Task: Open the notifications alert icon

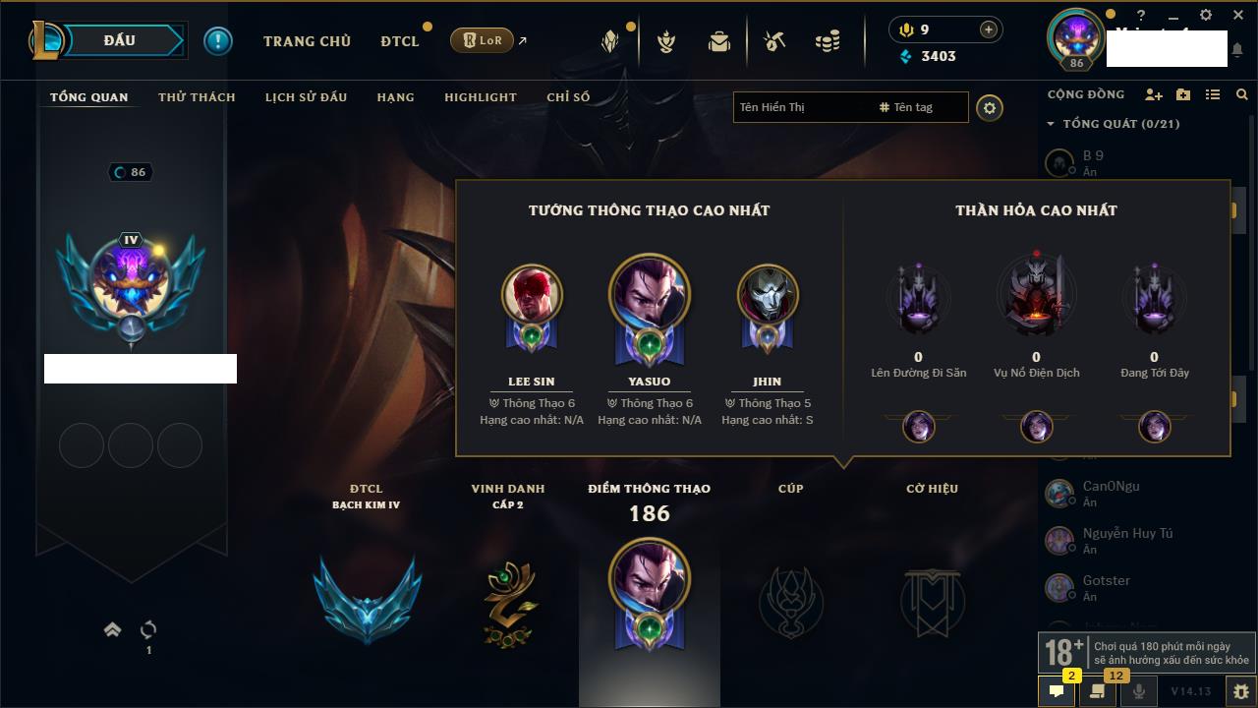Action: [217, 41]
